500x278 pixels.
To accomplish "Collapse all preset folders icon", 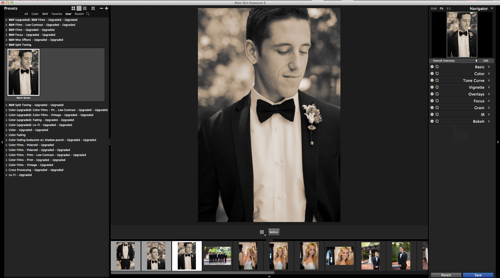I will click(x=93, y=9).
